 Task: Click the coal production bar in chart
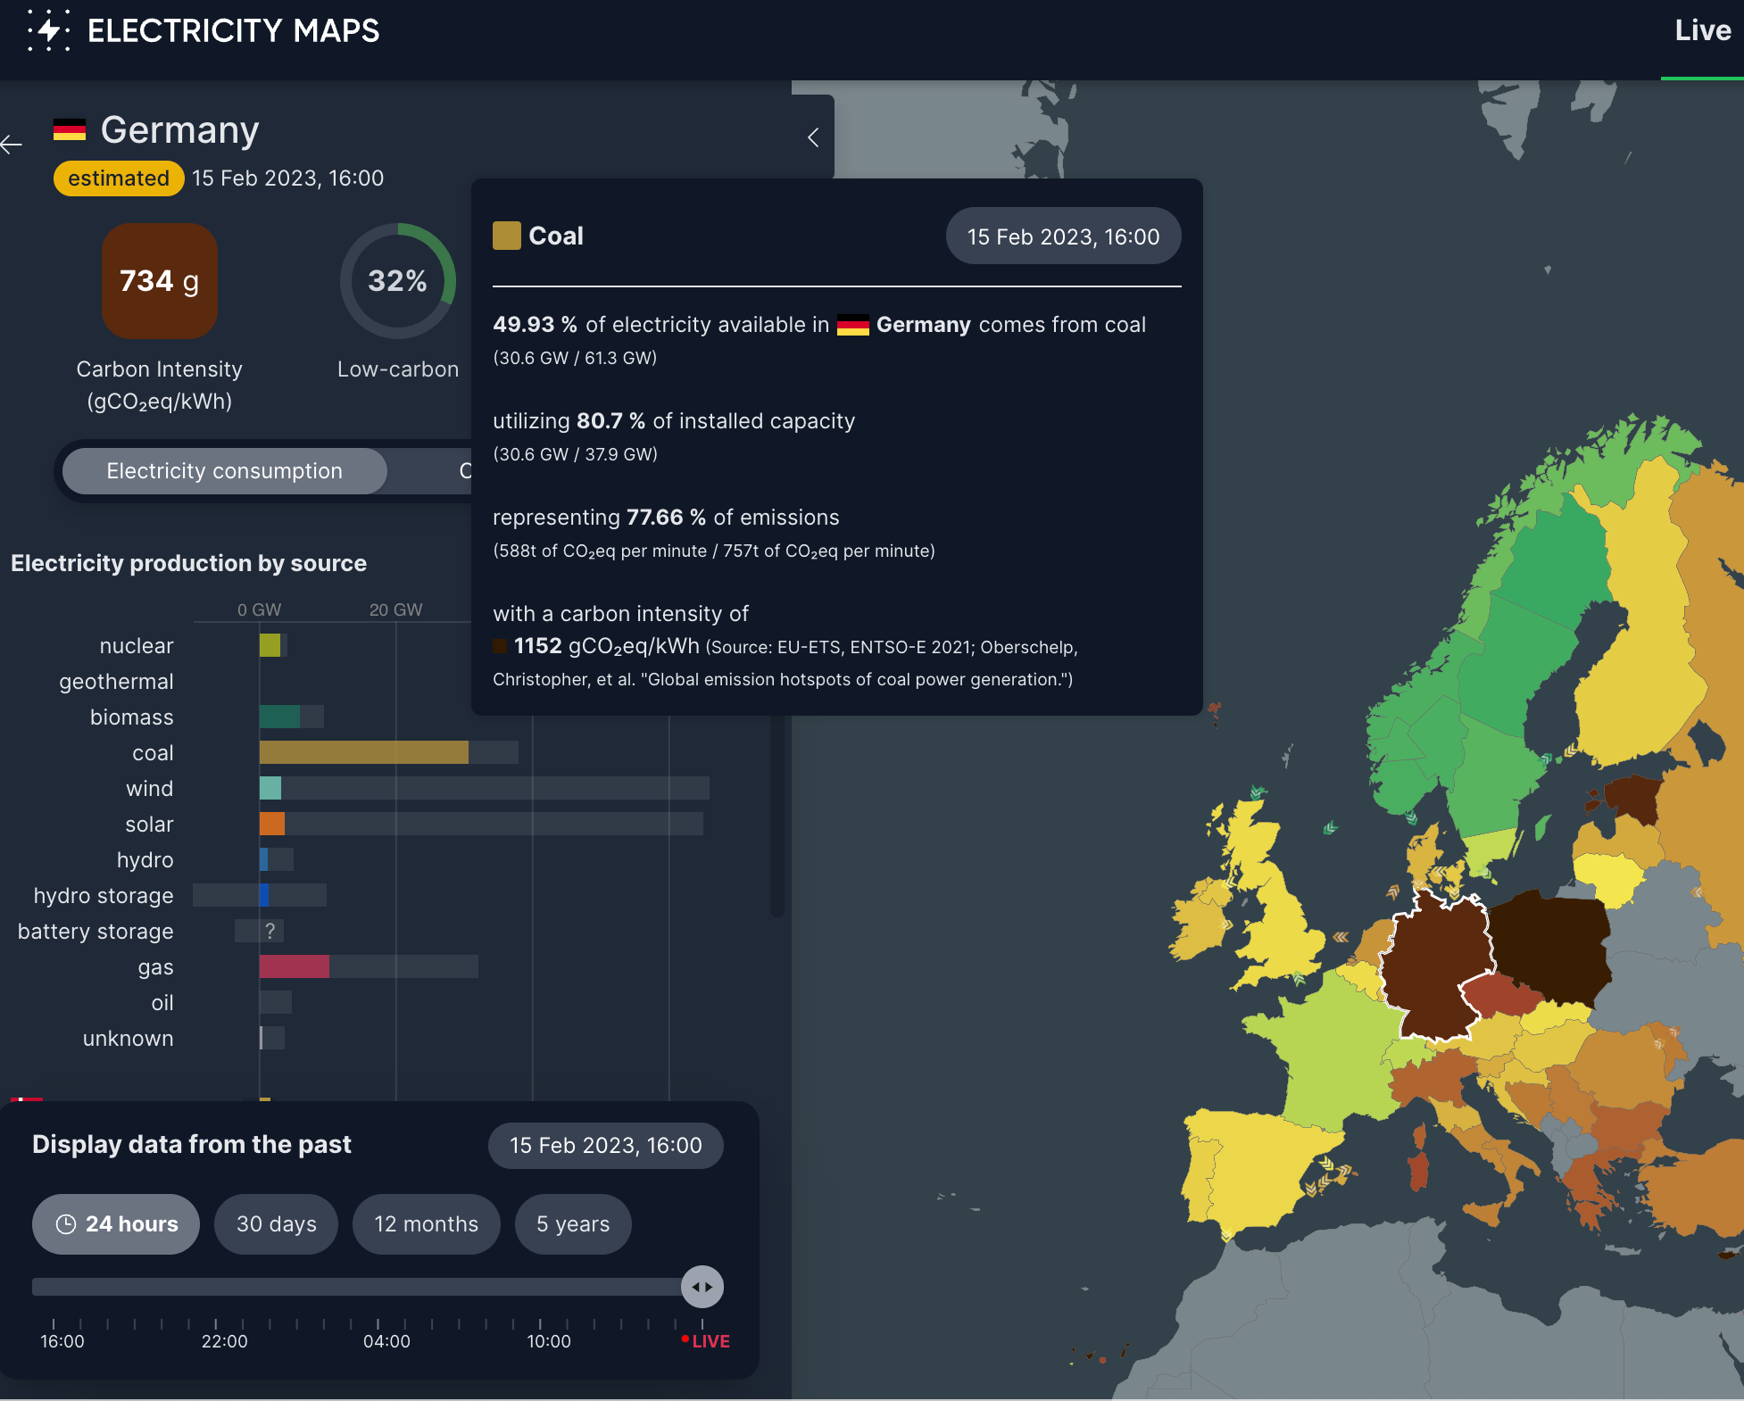(363, 752)
